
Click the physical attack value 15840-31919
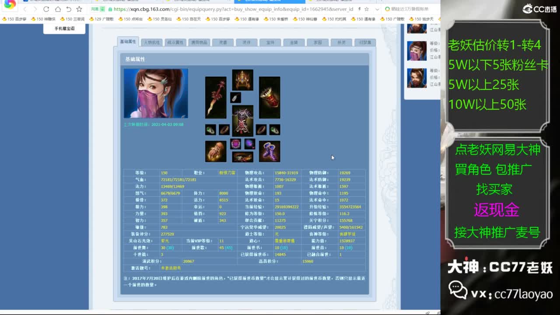(287, 173)
